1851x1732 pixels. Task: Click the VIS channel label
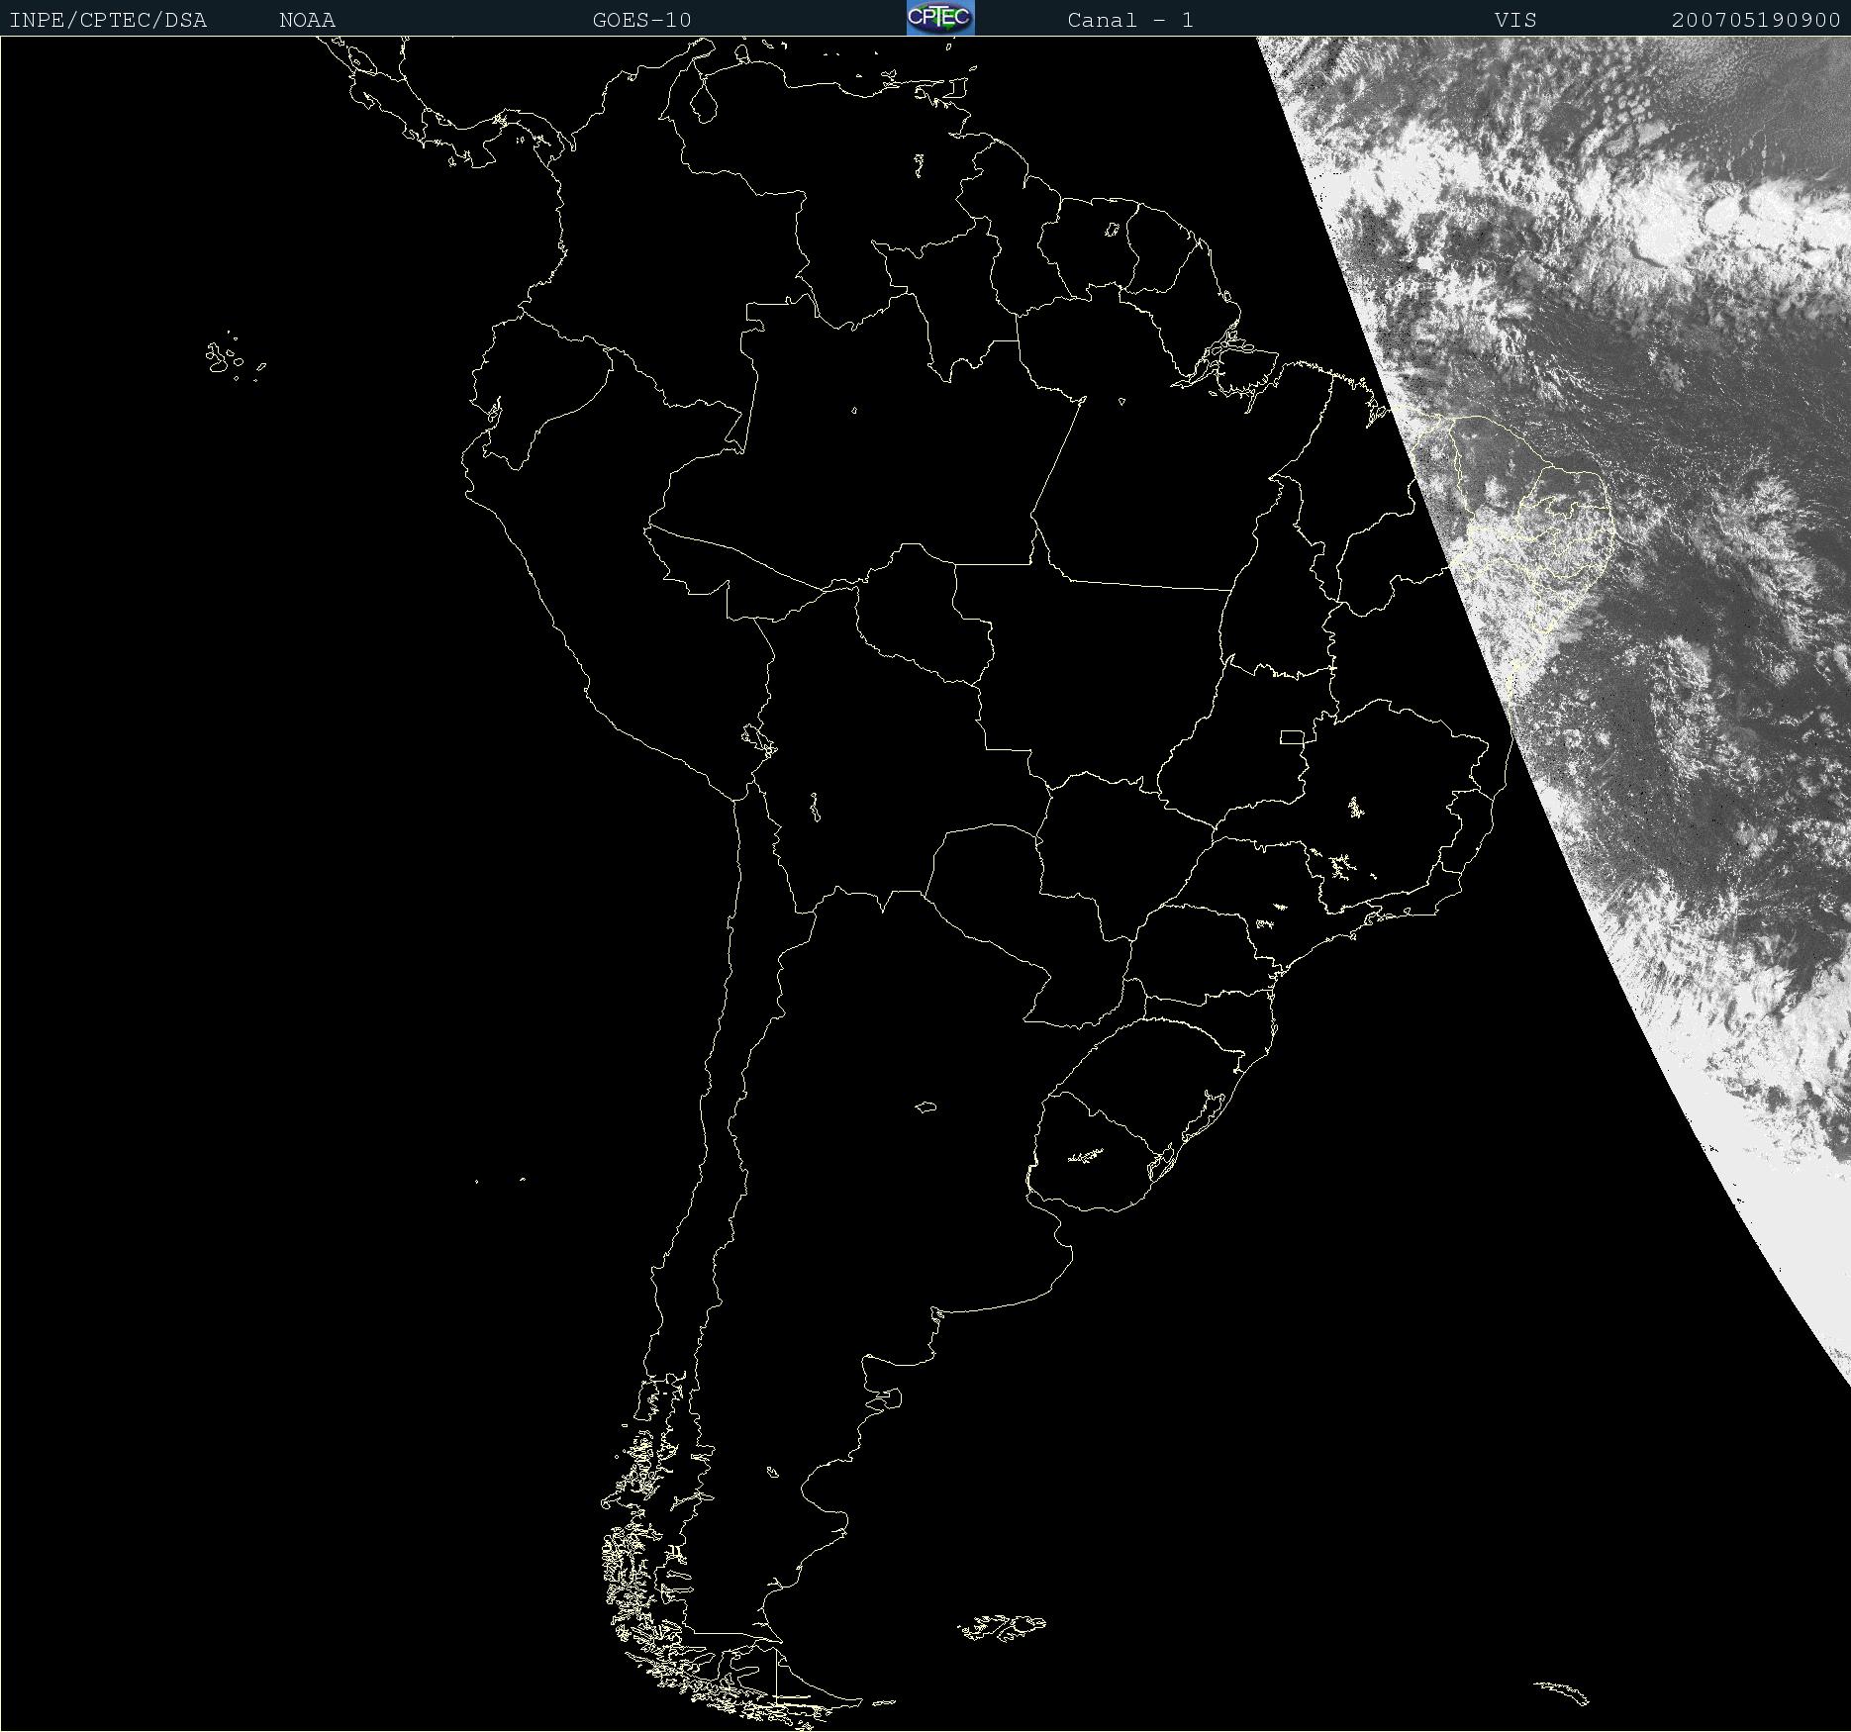pyautogui.click(x=1515, y=20)
